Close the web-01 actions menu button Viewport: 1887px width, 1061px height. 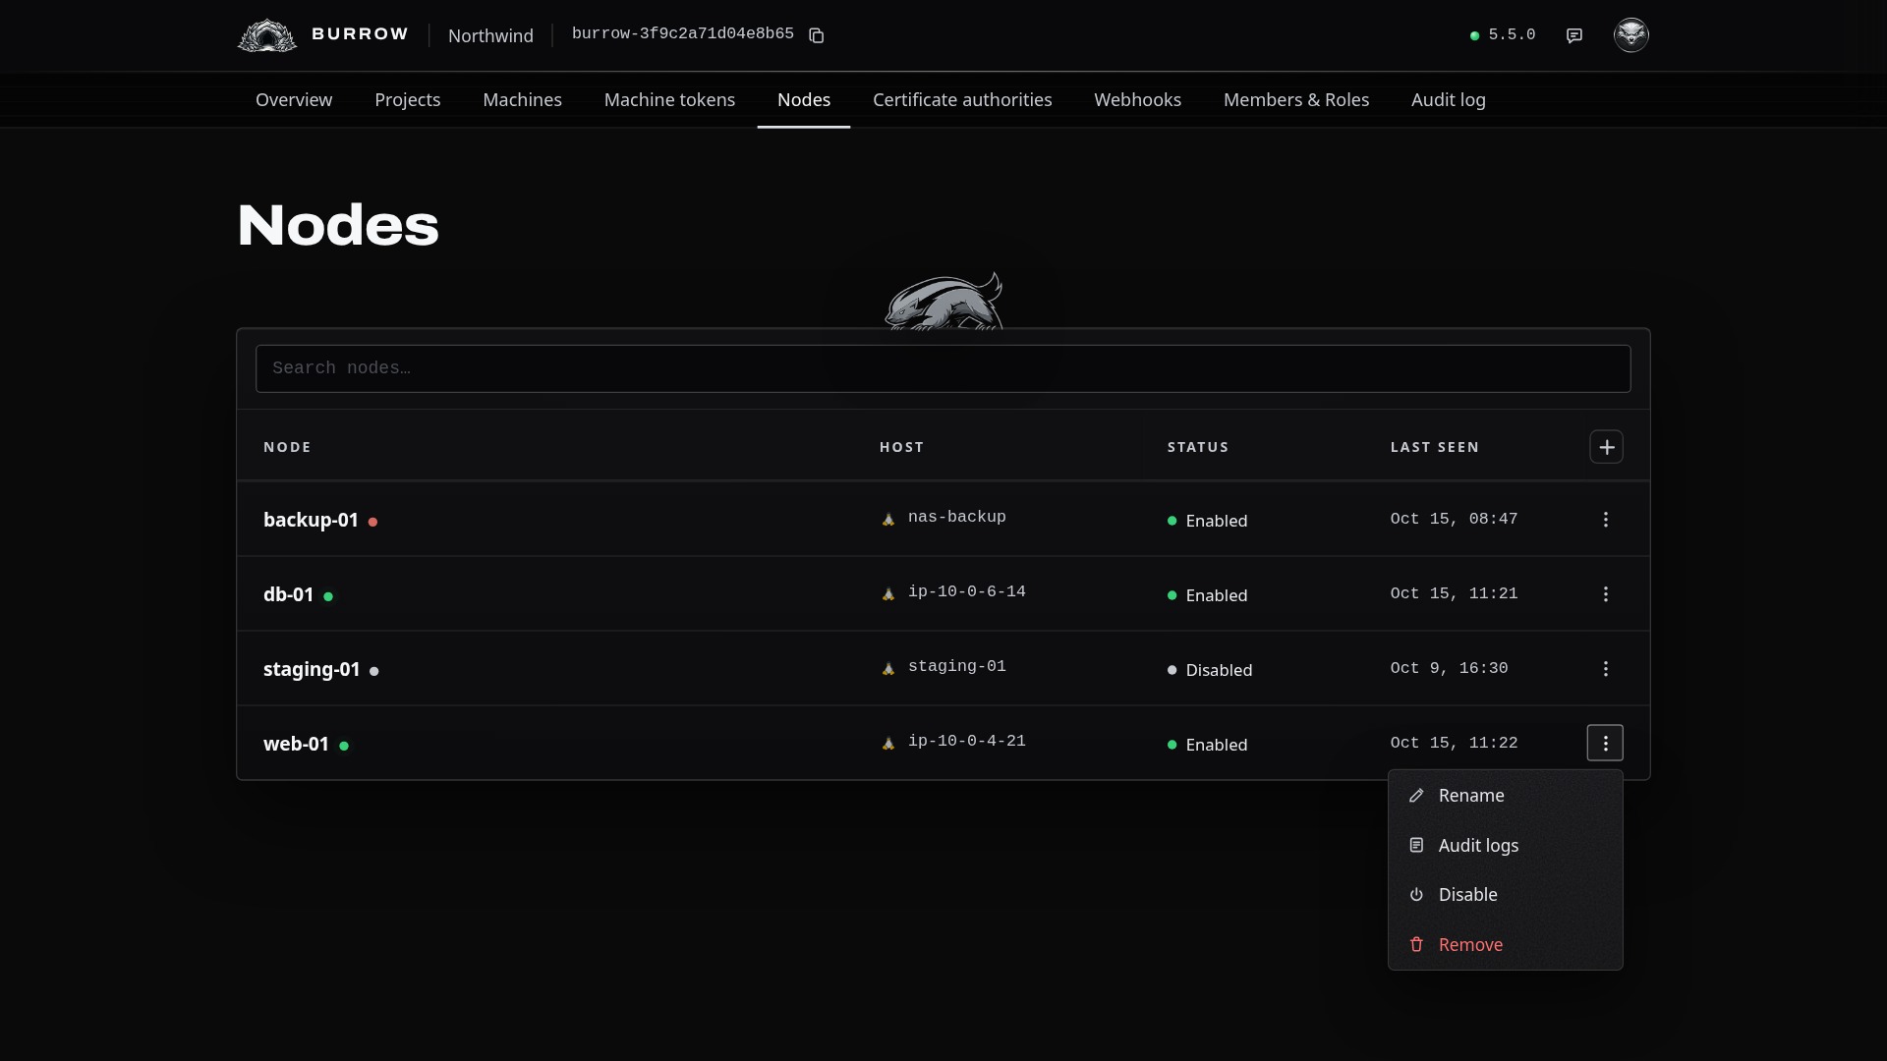(x=1605, y=744)
